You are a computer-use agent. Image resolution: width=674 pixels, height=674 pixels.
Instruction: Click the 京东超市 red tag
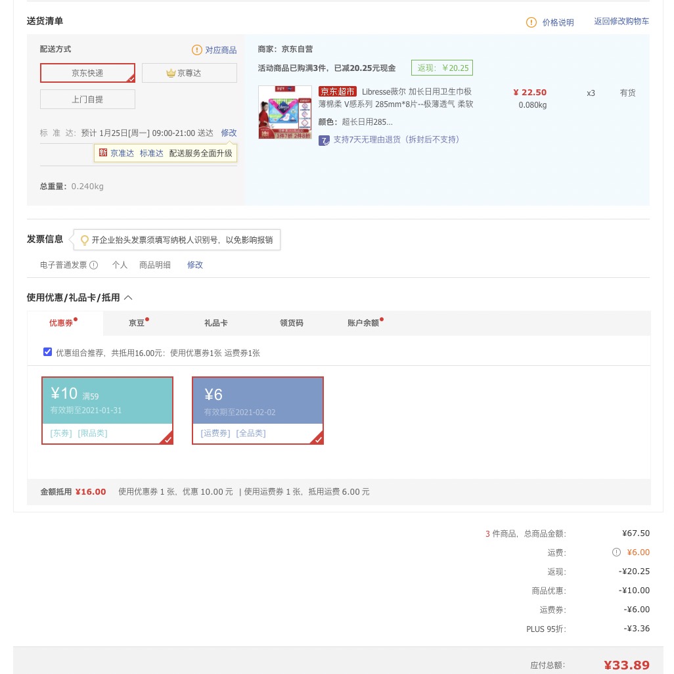338,91
